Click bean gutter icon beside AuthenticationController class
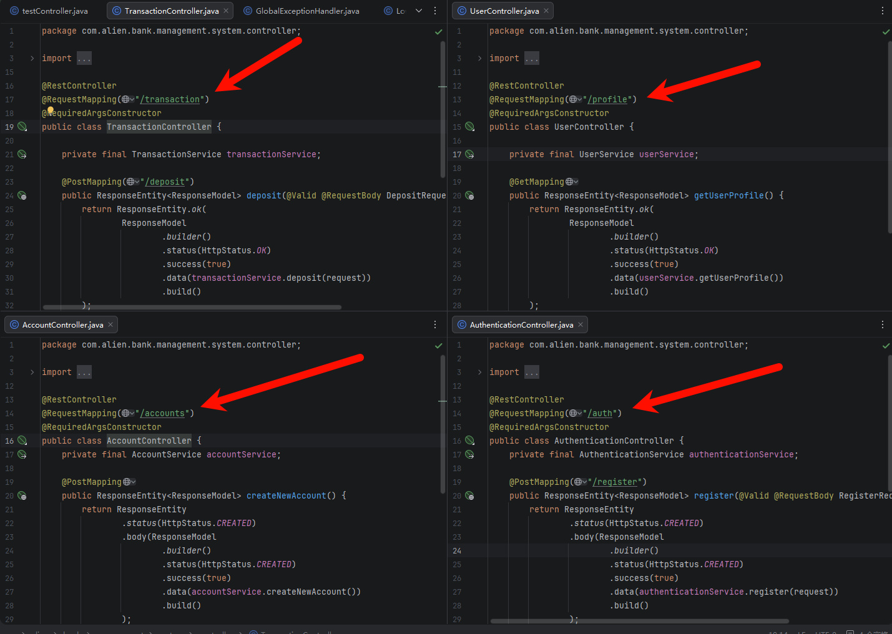892x634 pixels. click(470, 441)
